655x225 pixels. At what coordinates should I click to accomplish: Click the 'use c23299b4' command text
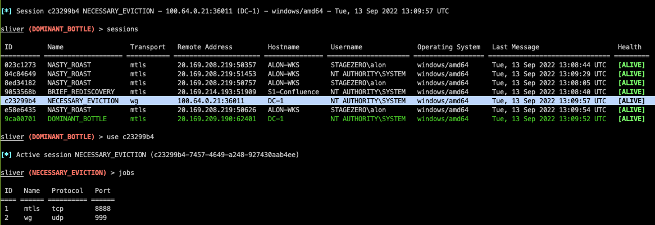pos(130,137)
